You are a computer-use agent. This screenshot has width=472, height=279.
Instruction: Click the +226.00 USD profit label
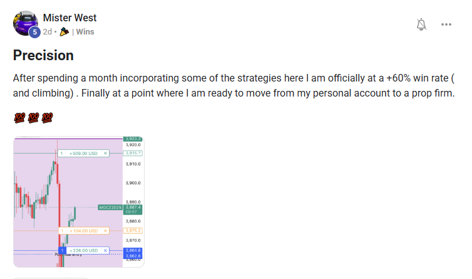tap(84, 250)
